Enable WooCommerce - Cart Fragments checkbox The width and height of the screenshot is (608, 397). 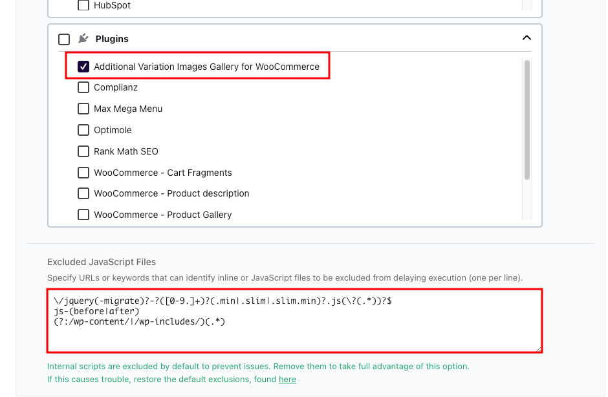pyautogui.click(x=83, y=173)
